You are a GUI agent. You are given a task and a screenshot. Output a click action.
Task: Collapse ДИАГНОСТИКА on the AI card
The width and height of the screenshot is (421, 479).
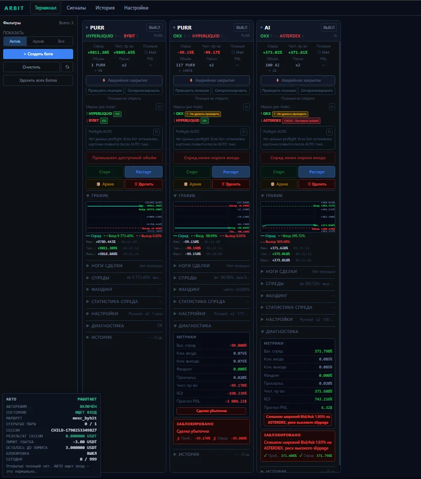tap(298, 331)
